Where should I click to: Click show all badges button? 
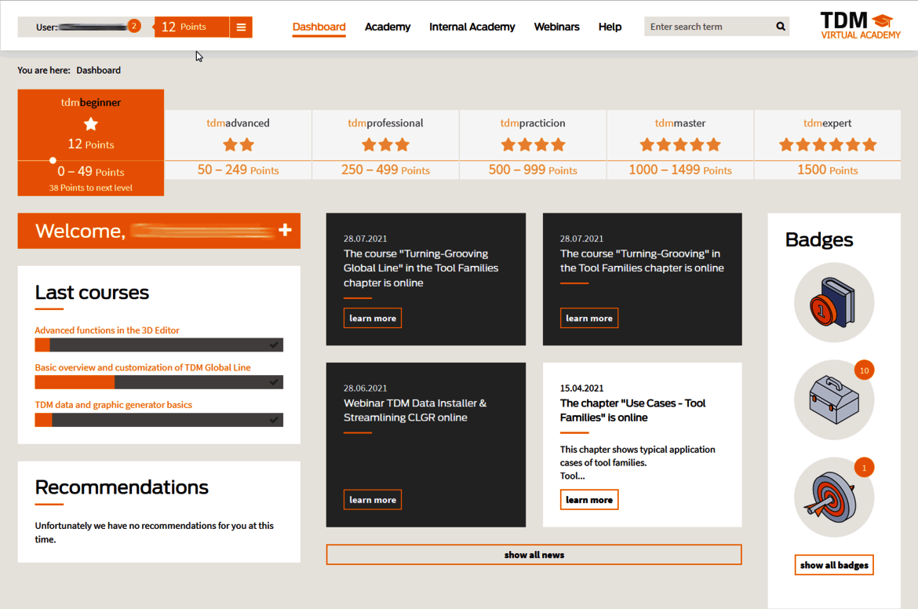(x=834, y=565)
